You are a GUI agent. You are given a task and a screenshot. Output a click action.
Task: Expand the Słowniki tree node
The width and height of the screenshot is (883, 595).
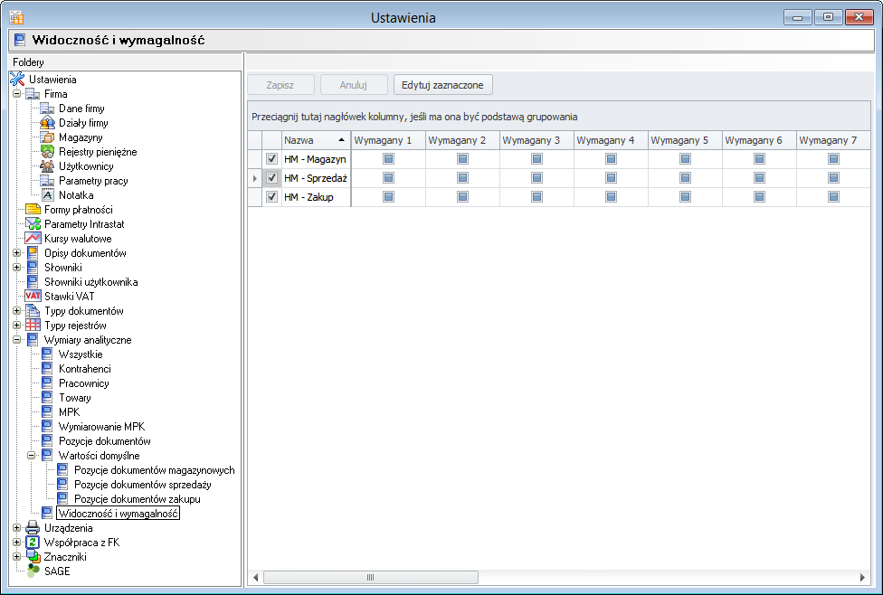[x=17, y=268]
